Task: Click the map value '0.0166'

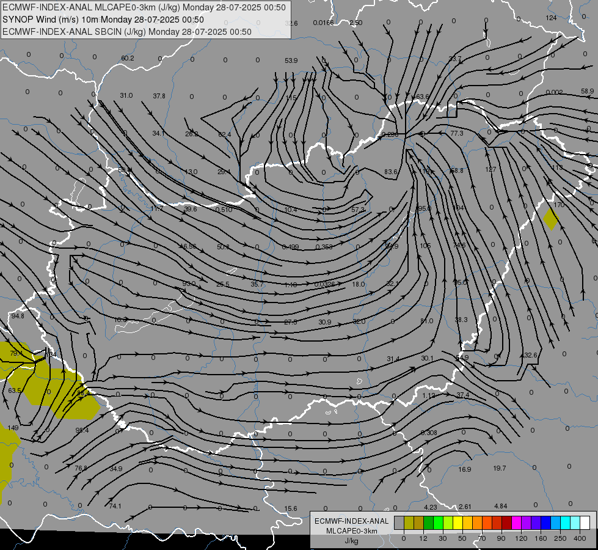Action: point(323,23)
